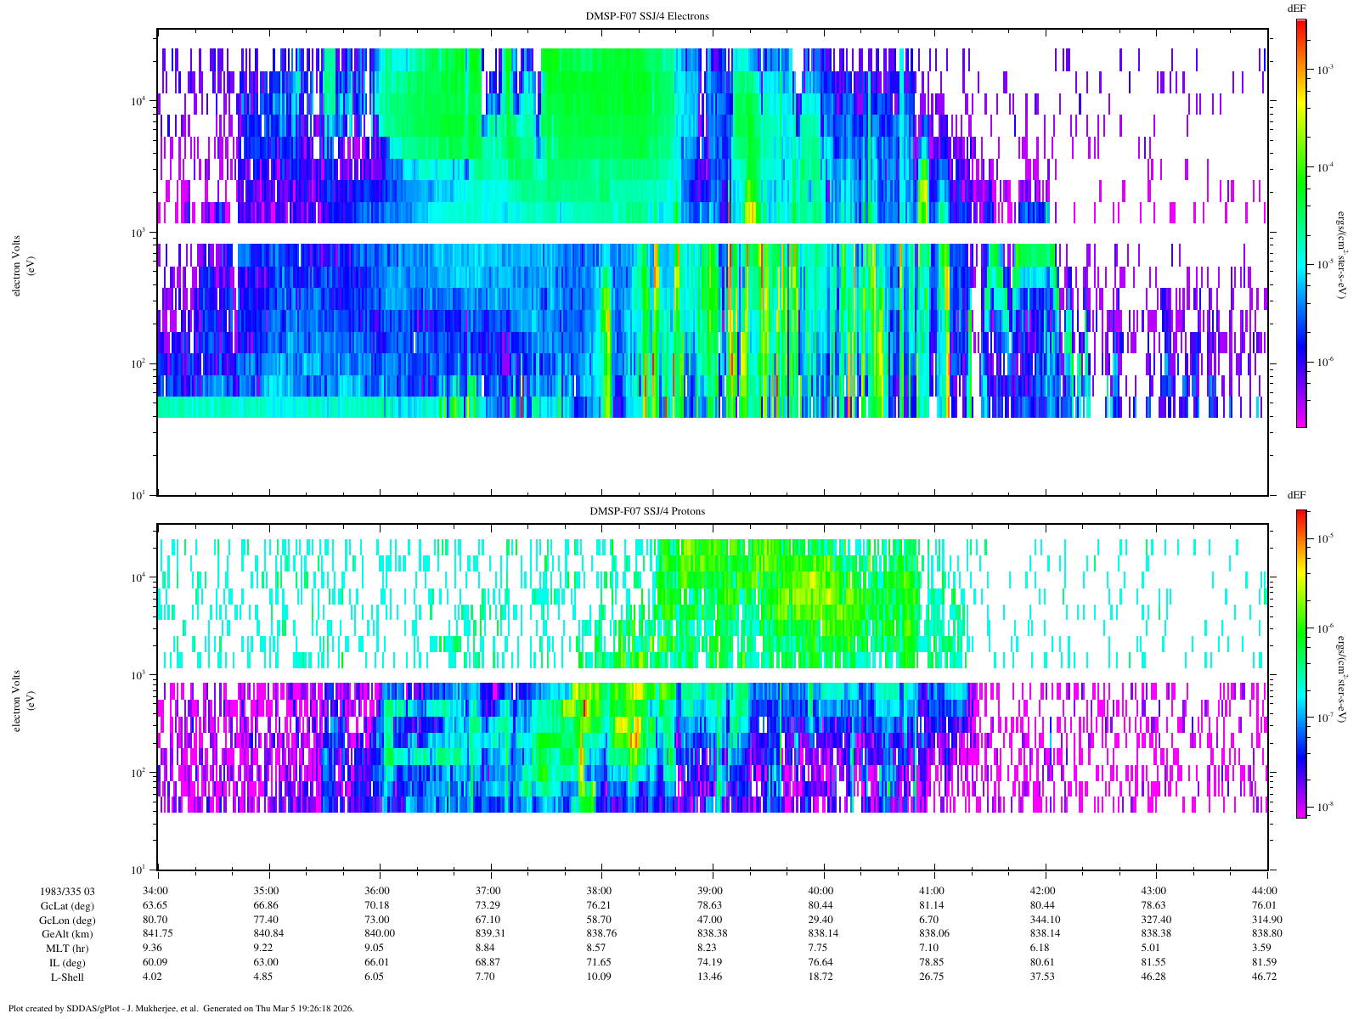This screenshot has height=1019, width=1359.
Task: Click the GcLon value 344.10
Action: coord(1043,920)
